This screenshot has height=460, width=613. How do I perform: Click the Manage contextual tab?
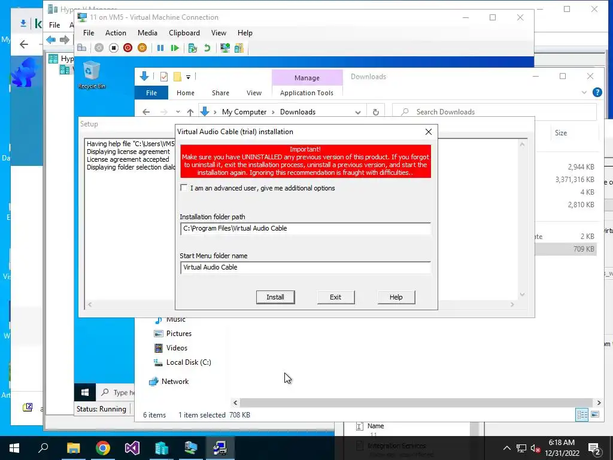pyautogui.click(x=307, y=78)
